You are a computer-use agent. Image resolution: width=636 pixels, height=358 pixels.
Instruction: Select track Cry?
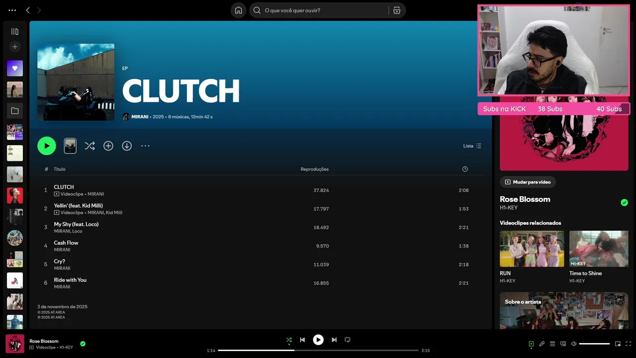point(260,265)
